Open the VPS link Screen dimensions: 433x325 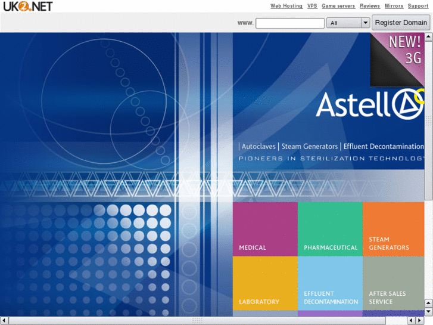click(312, 6)
